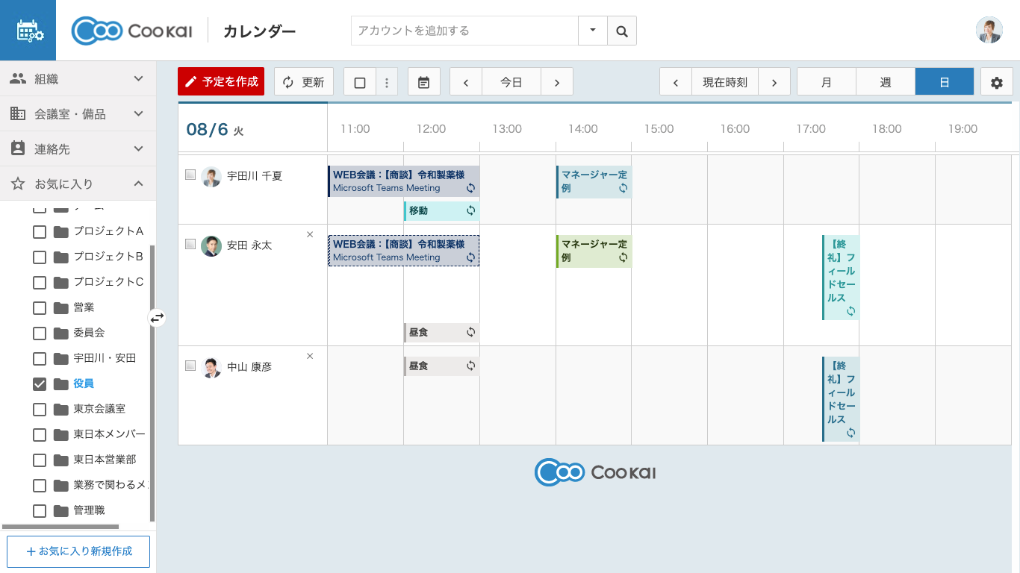Check the 委員会 checkbox
Viewport: 1020px width, 573px height.
pyautogui.click(x=40, y=333)
